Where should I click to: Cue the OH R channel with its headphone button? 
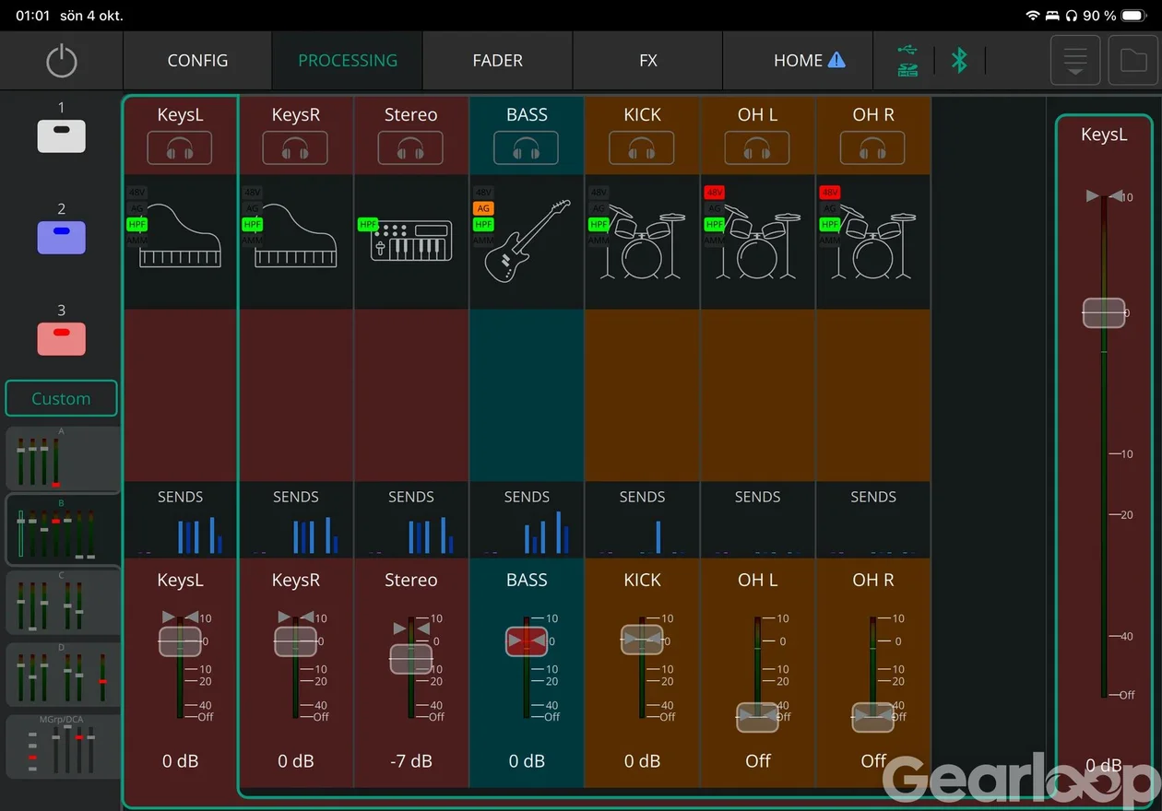pyautogui.click(x=872, y=147)
